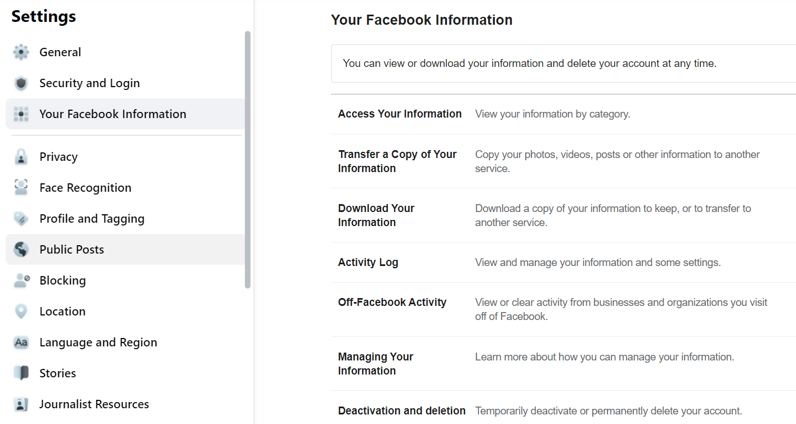Open Face Recognition via its face icon
Viewport: 796px width, 424px height.
(x=21, y=188)
